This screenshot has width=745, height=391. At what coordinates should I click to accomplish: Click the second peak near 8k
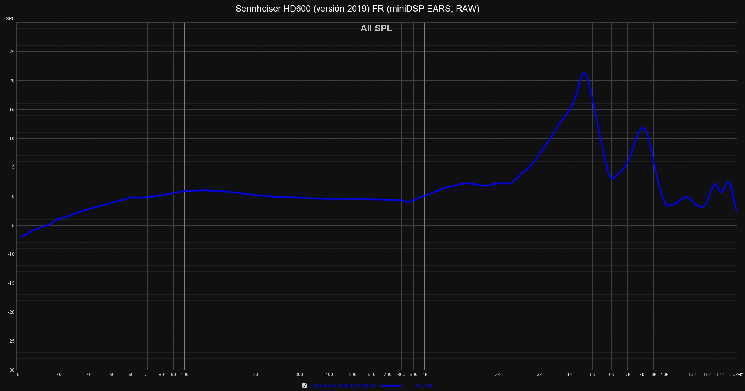pos(643,128)
